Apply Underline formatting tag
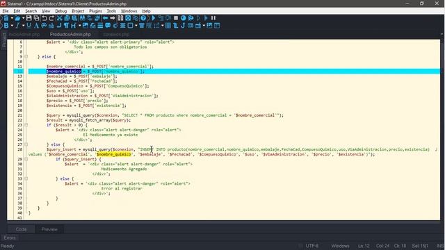Image resolution: width=445 pixels, height=250 pixels. point(29,26)
